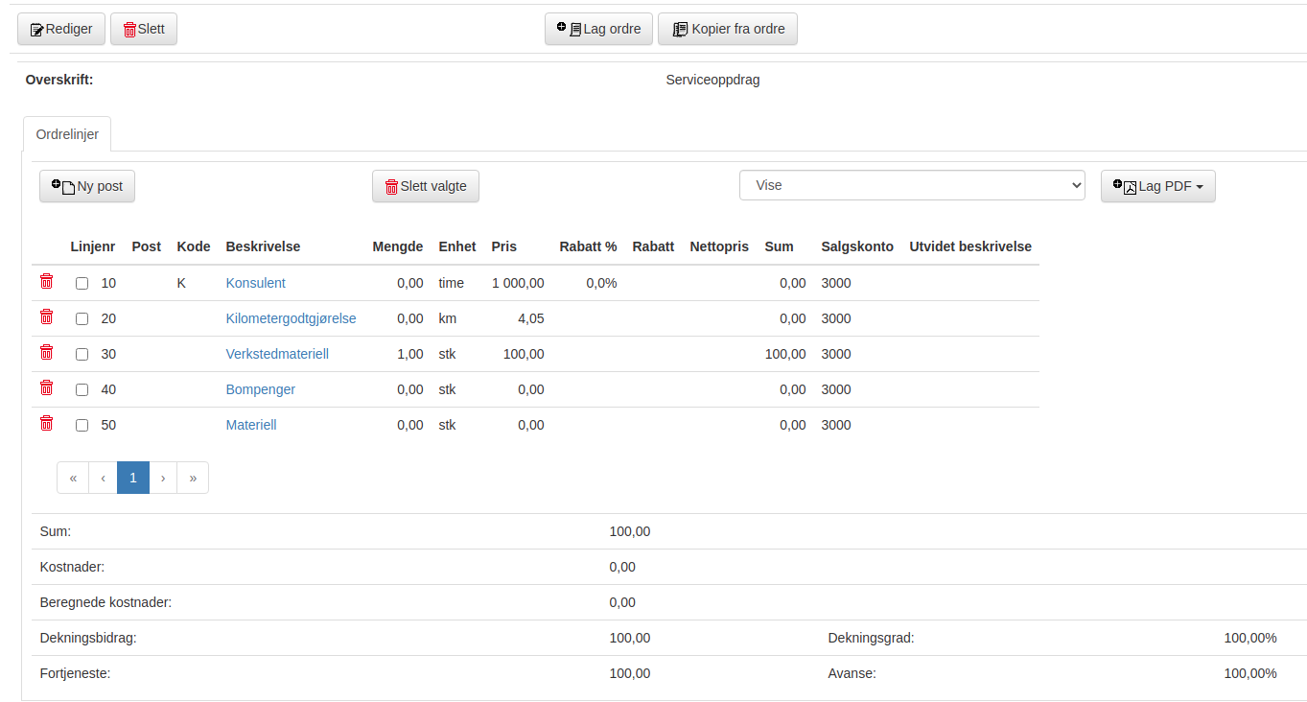Click the Dekningsgrad label
This screenshot has height=702, width=1307.
pos(872,638)
